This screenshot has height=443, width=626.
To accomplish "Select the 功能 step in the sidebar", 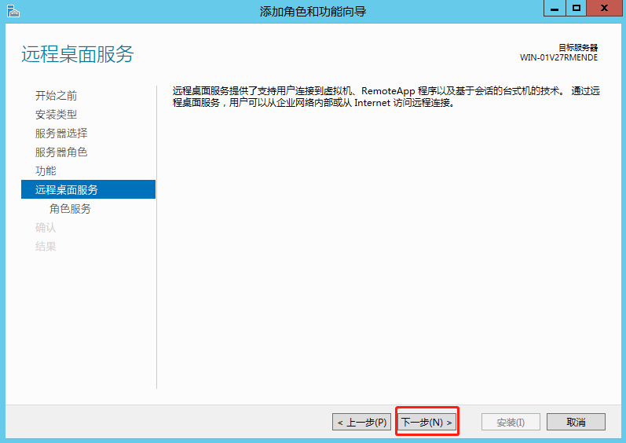I will (x=46, y=171).
